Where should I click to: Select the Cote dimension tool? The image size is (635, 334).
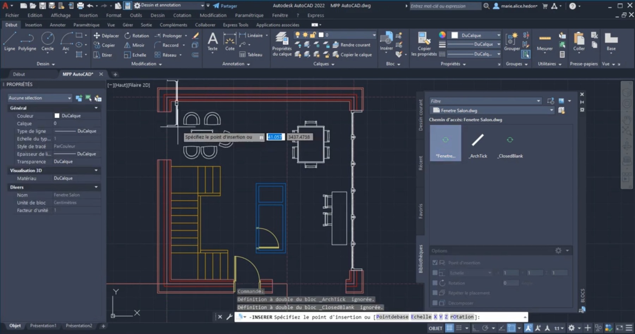(230, 42)
